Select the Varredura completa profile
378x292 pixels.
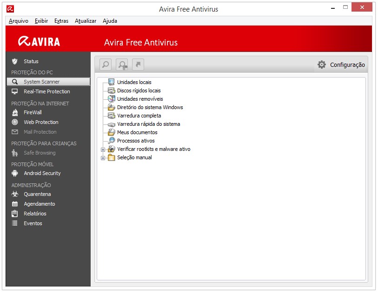tap(139, 116)
